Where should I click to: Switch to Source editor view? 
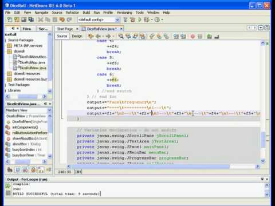click(62, 36)
